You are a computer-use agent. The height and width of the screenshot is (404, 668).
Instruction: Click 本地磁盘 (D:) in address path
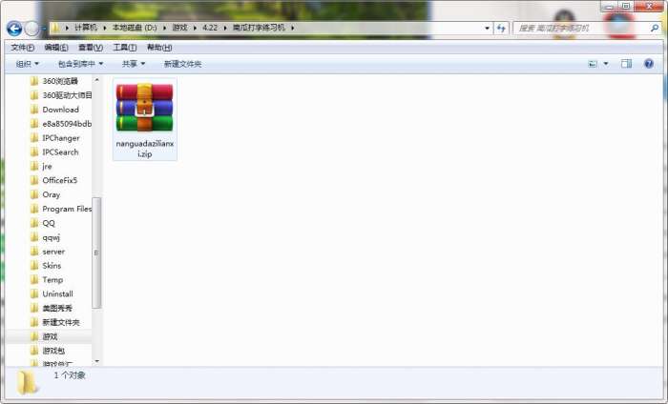tap(135, 28)
